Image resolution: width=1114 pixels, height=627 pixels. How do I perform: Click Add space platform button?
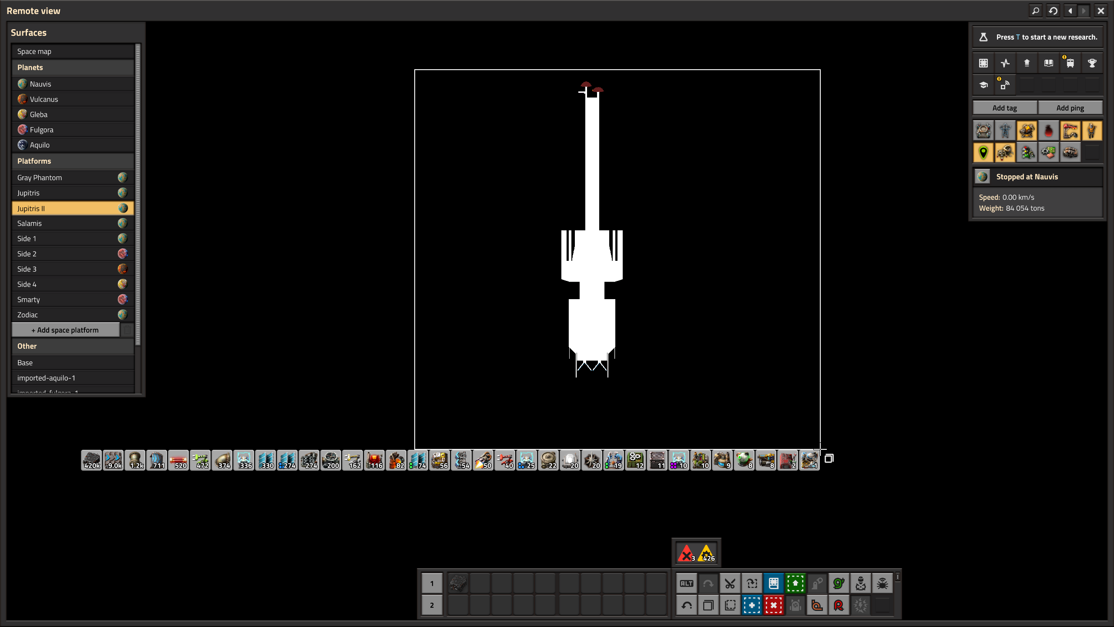click(65, 330)
